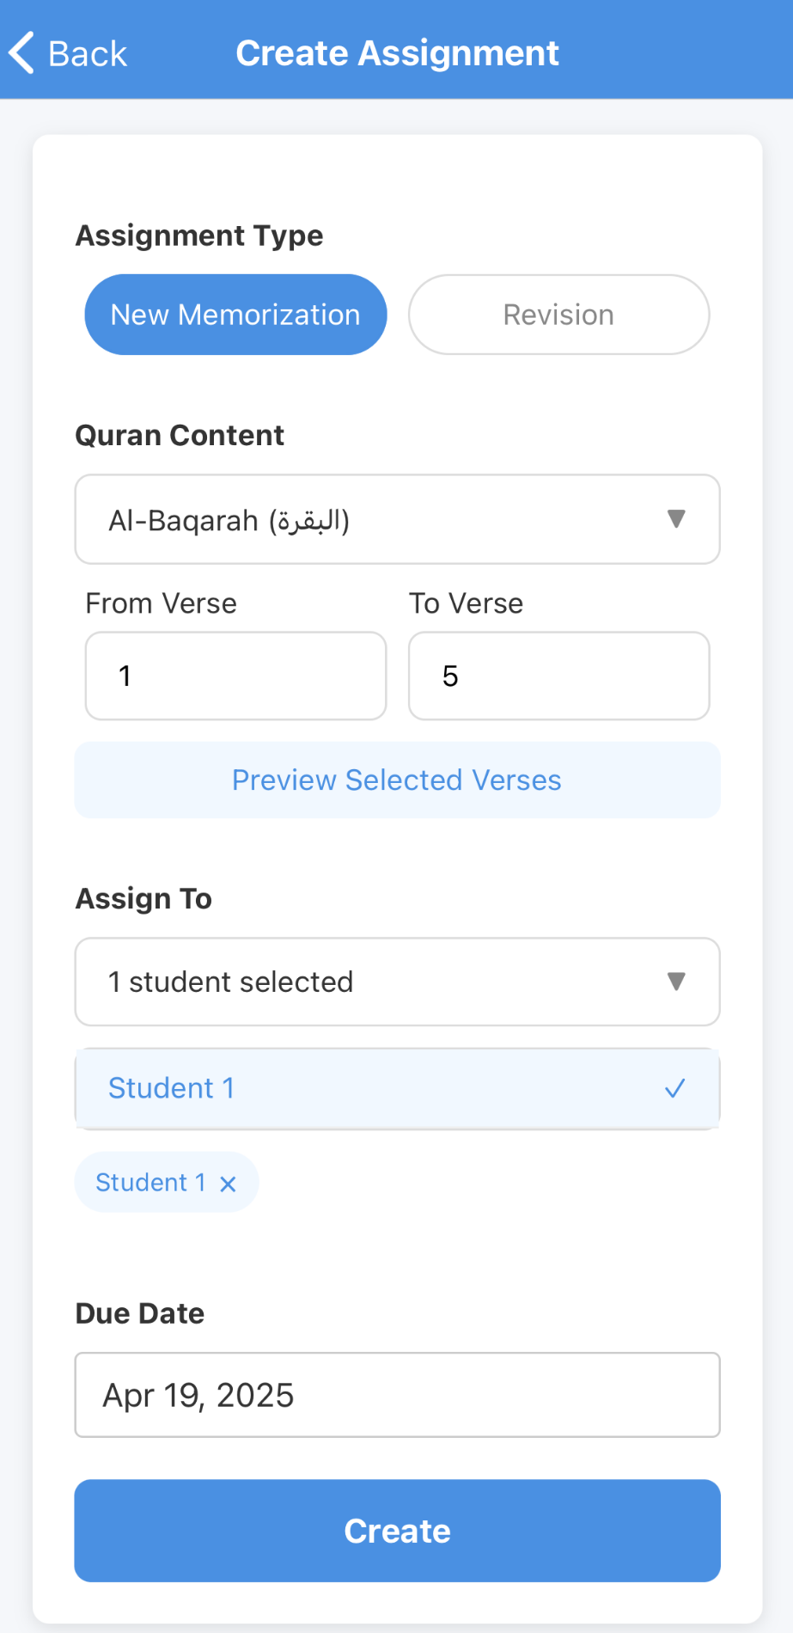Click the Back link
The width and height of the screenshot is (793, 1633).
[86, 52]
